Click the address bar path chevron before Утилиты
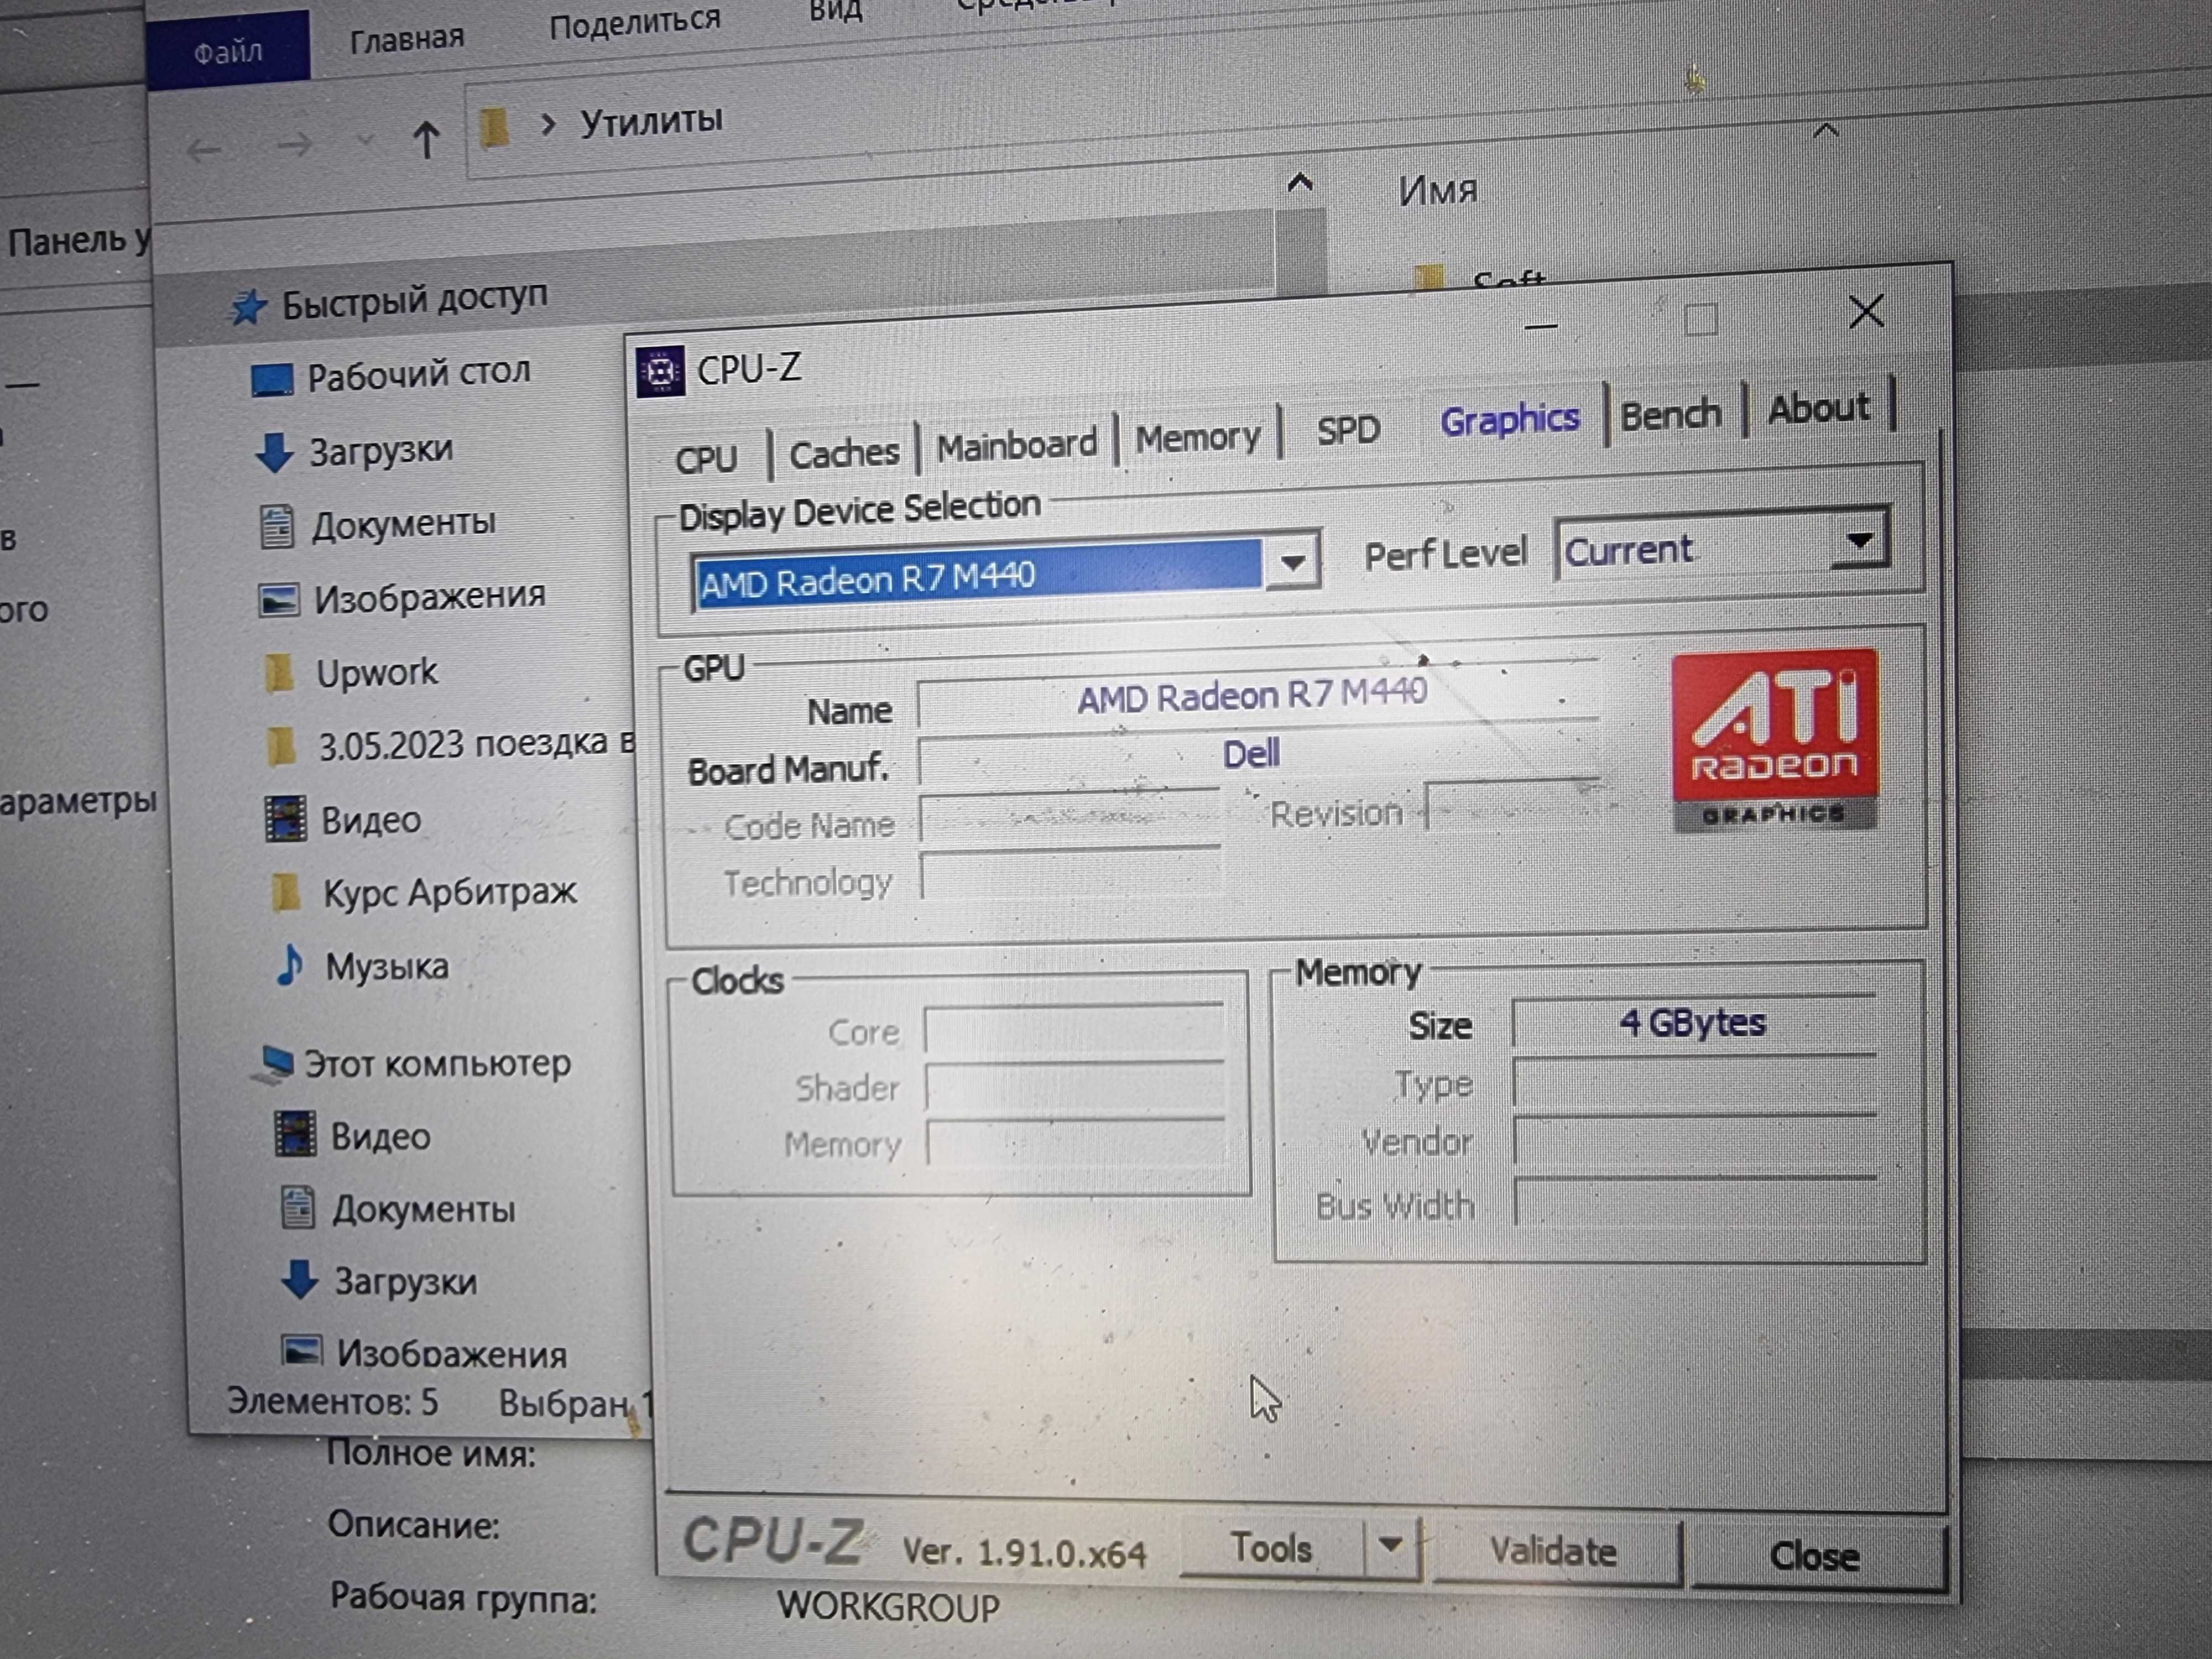 point(547,125)
